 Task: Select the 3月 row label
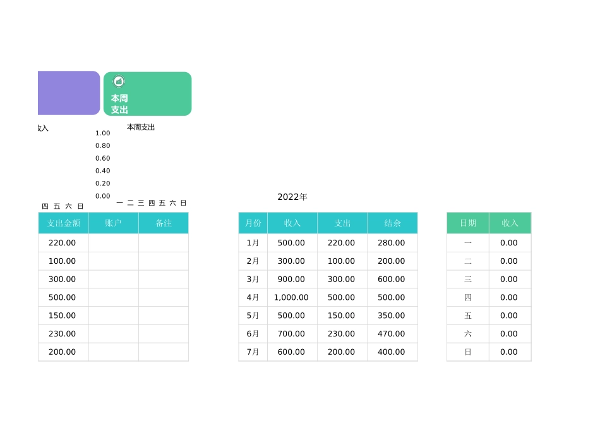point(253,280)
